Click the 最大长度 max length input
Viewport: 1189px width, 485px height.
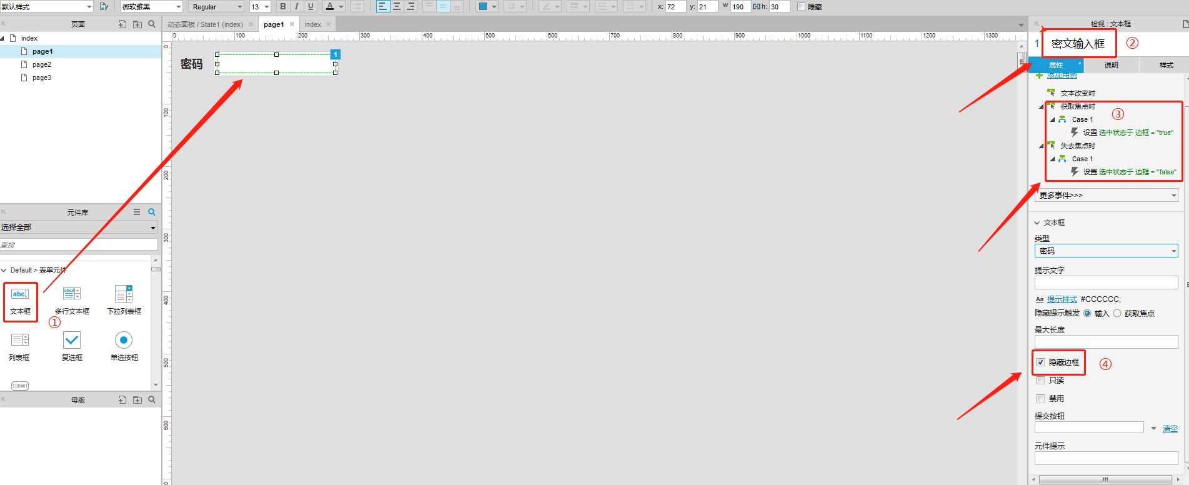(1106, 342)
